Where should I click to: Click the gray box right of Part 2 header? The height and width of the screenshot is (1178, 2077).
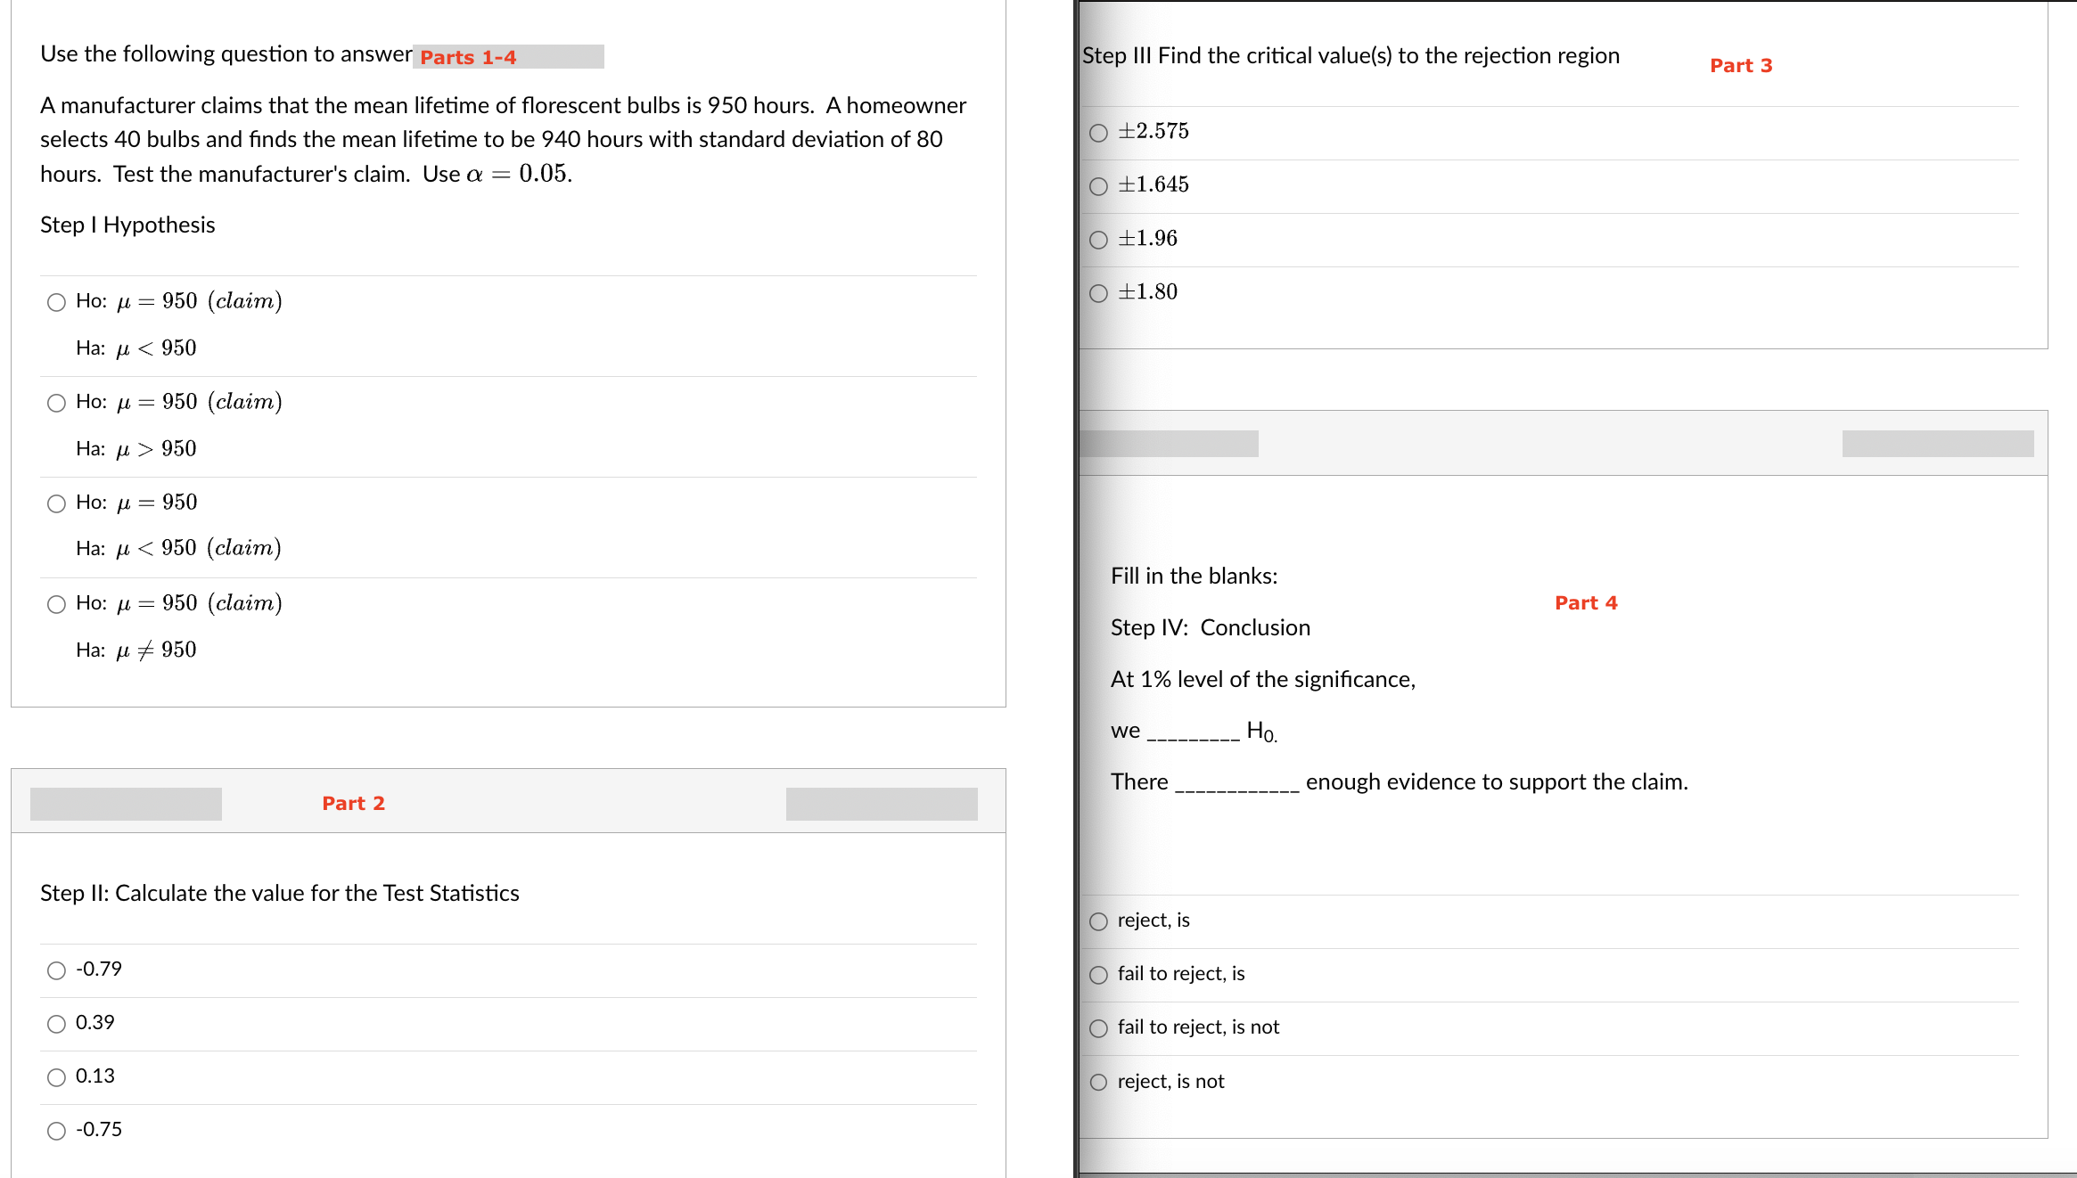point(881,804)
